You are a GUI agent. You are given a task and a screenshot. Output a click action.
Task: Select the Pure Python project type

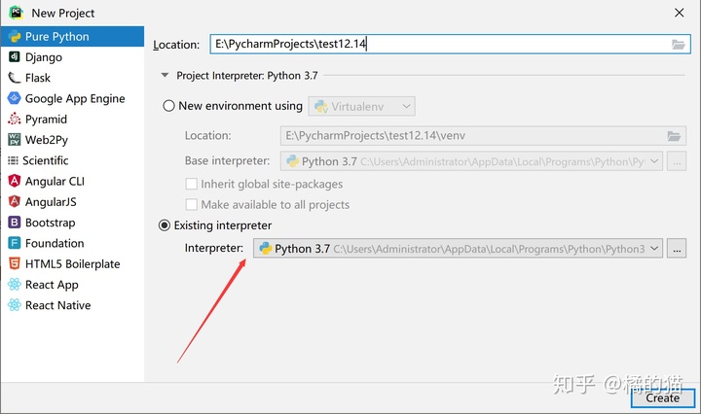coord(72,37)
